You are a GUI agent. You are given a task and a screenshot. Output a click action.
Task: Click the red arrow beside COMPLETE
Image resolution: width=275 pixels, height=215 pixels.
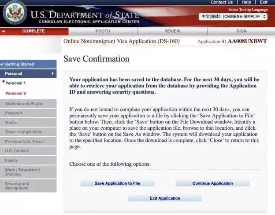click(4, 32)
